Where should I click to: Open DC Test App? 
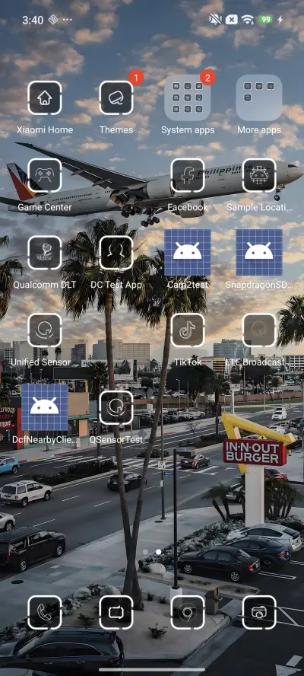116,253
